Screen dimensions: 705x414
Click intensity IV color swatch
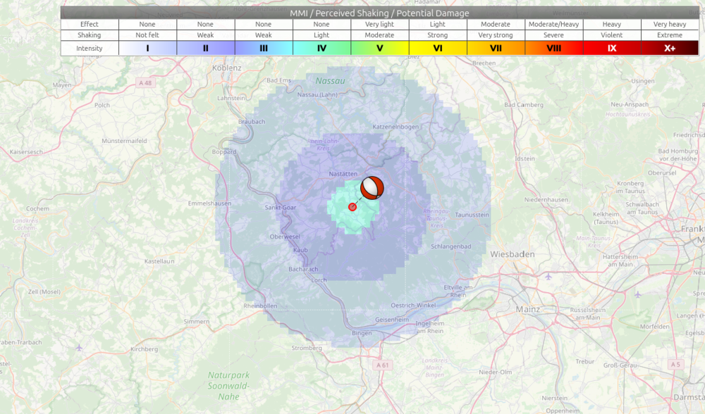tap(321, 48)
